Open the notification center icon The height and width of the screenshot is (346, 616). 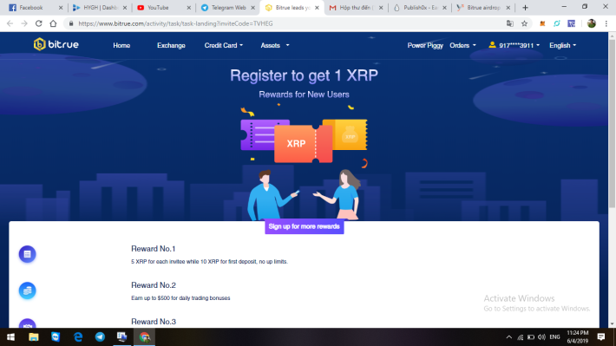point(601,337)
